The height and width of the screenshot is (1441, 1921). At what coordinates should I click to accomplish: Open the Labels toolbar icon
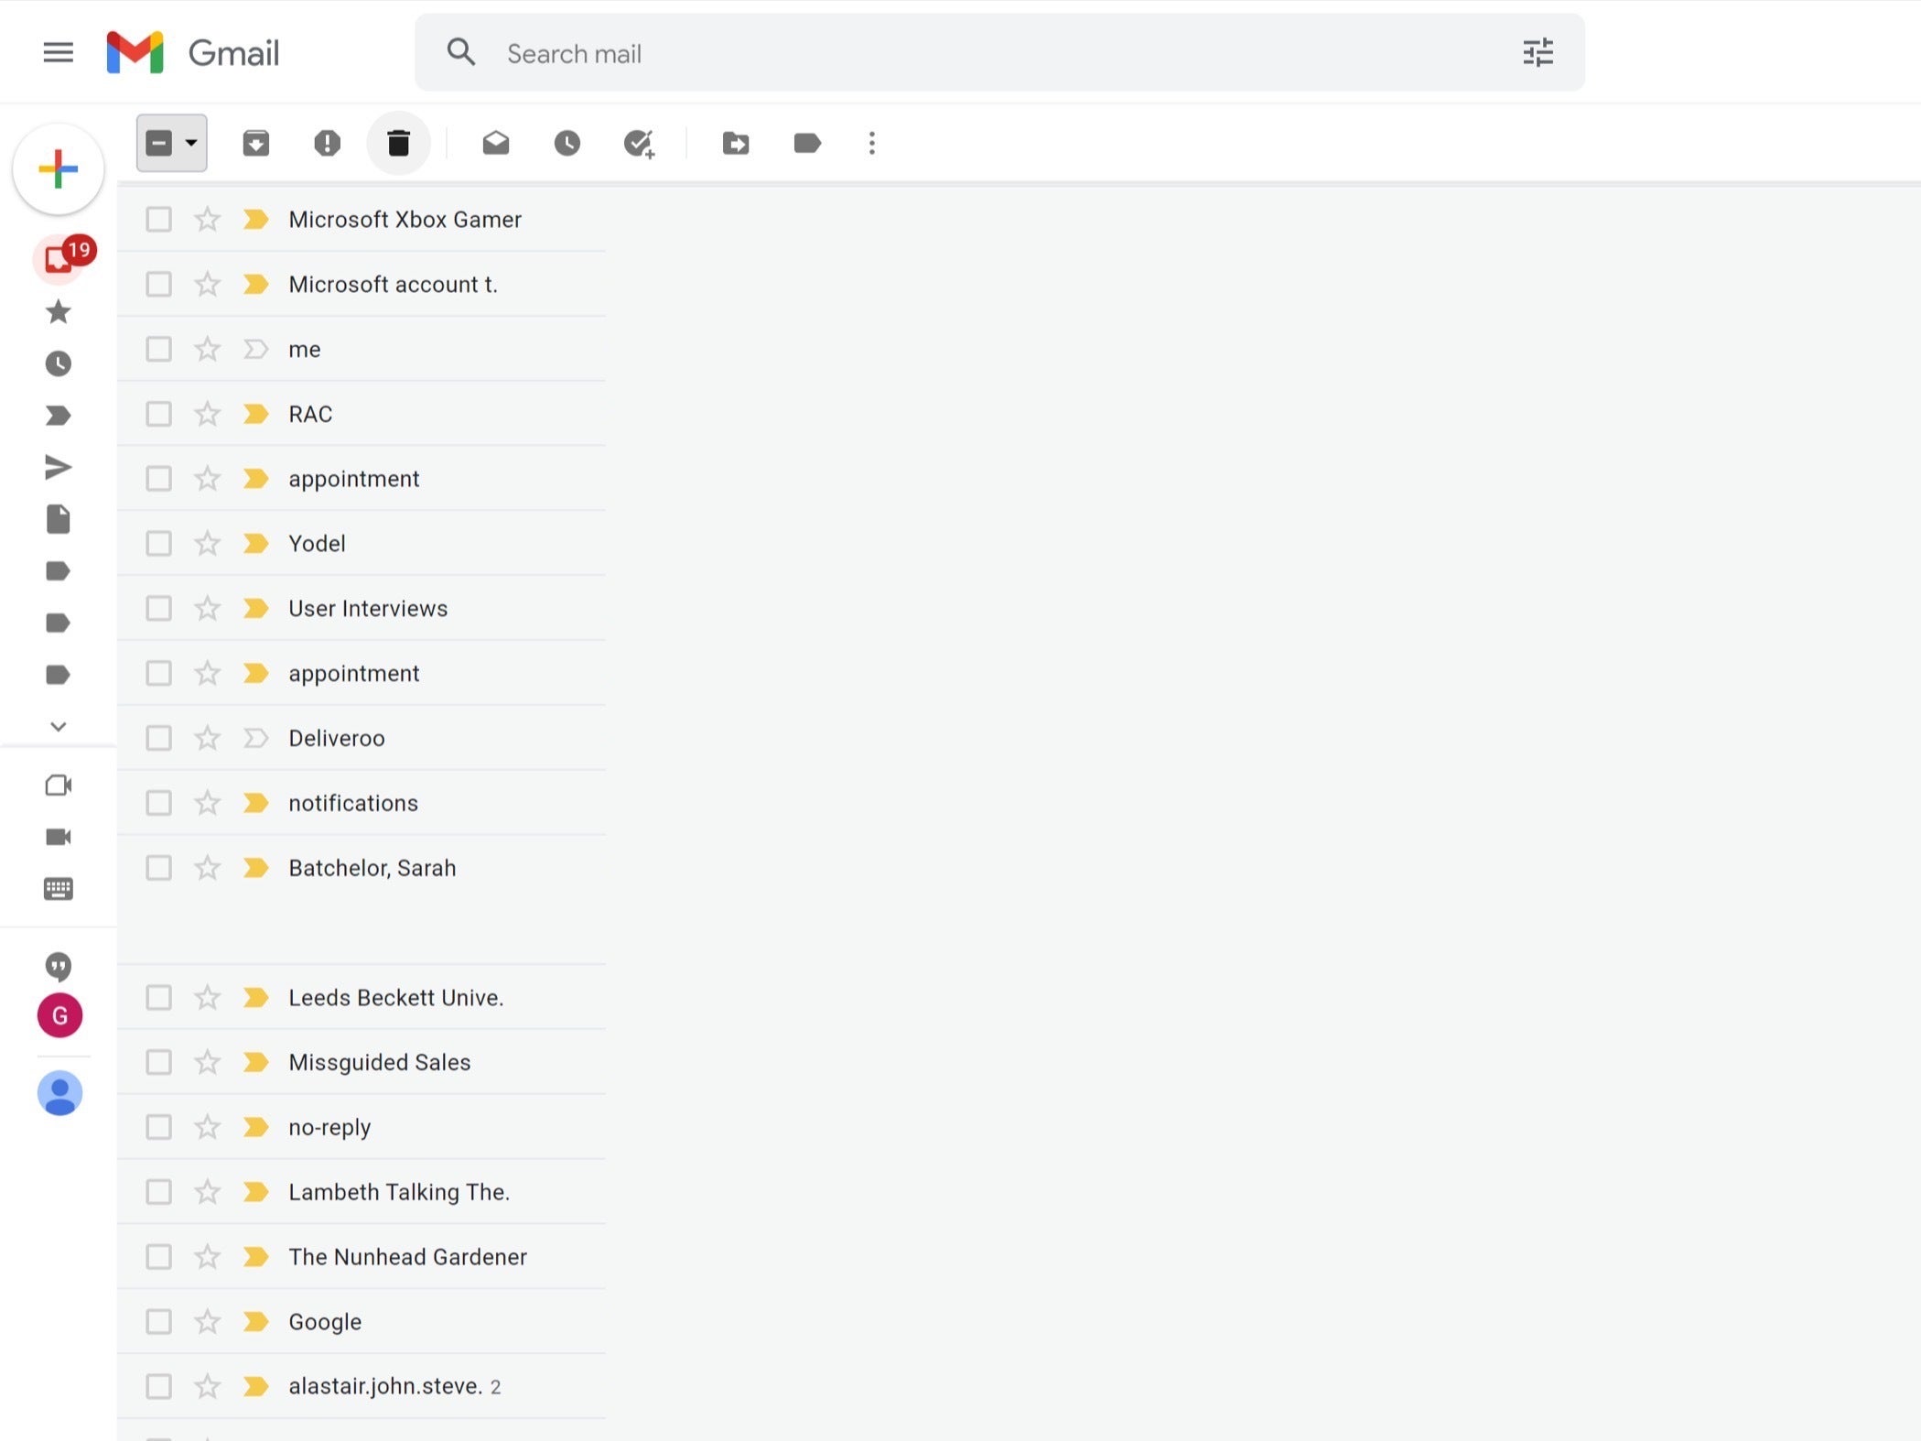tap(807, 143)
